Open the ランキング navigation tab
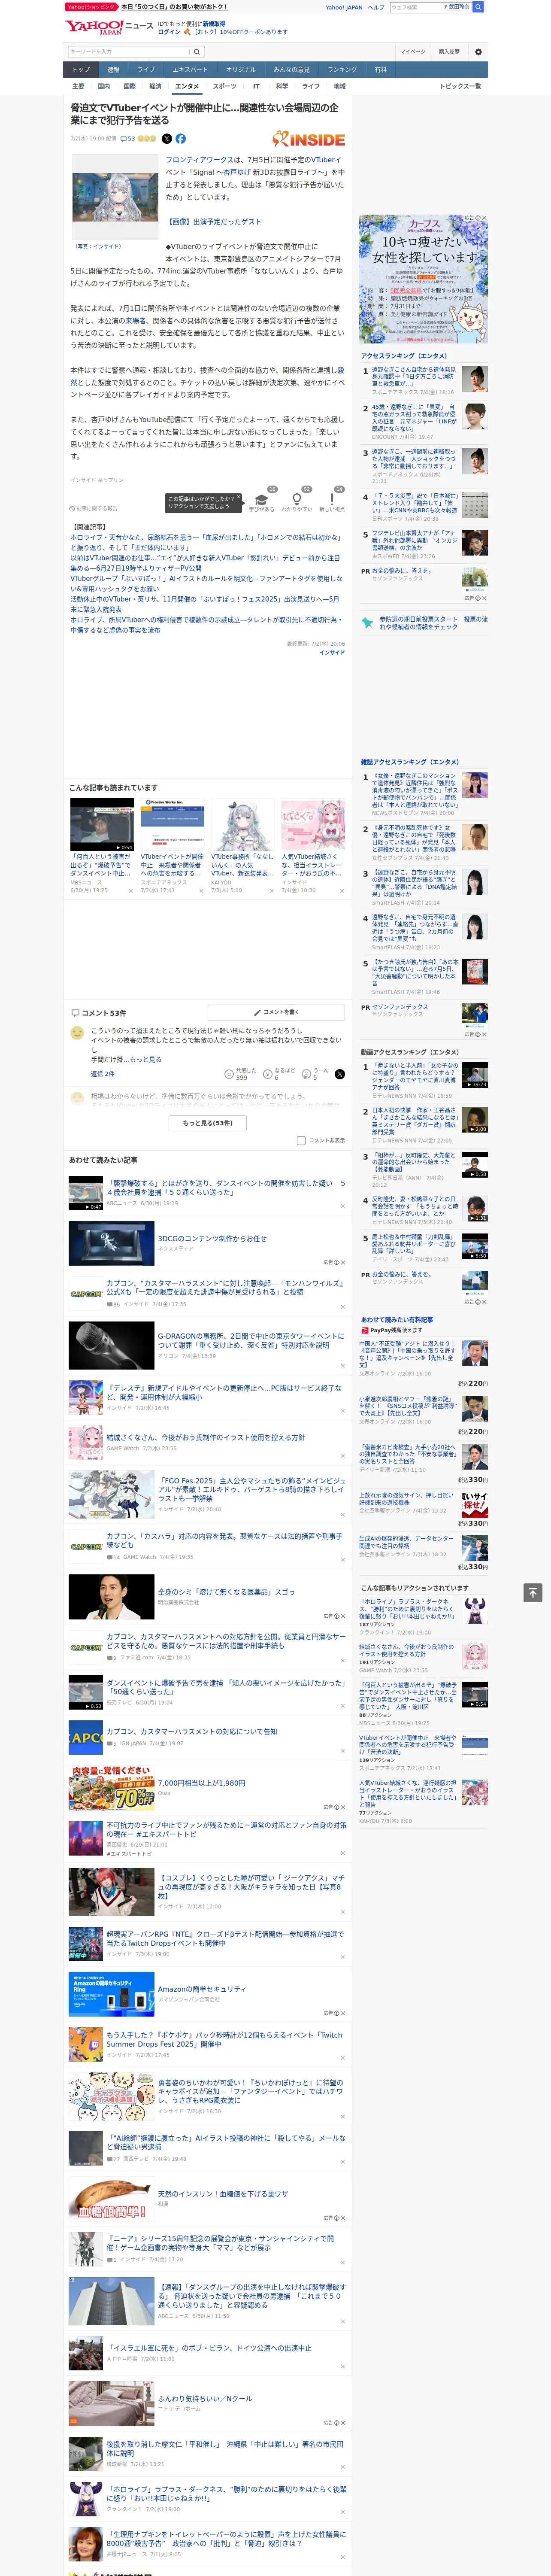This screenshot has height=2576, width=551. [x=342, y=70]
